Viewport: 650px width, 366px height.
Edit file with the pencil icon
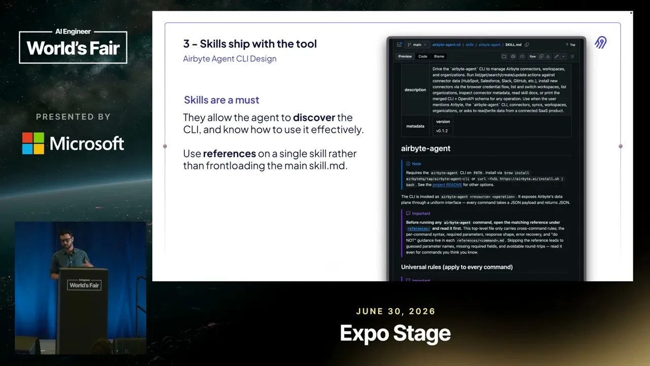[x=557, y=56]
